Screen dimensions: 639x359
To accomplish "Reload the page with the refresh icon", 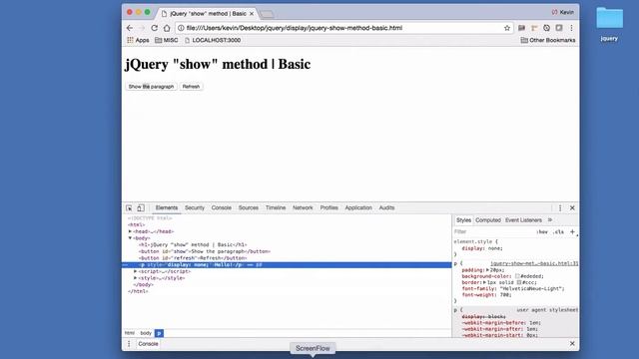I will point(154,28).
